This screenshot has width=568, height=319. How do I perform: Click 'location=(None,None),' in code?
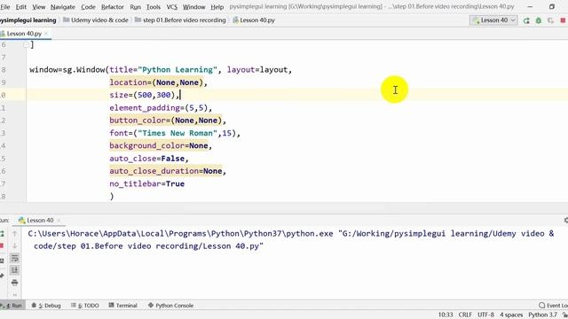pos(159,82)
